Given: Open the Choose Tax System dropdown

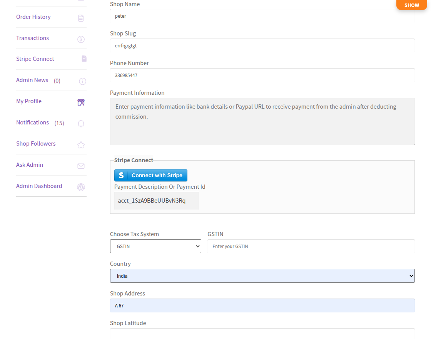Looking at the screenshot, I should click(x=155, y=246).
